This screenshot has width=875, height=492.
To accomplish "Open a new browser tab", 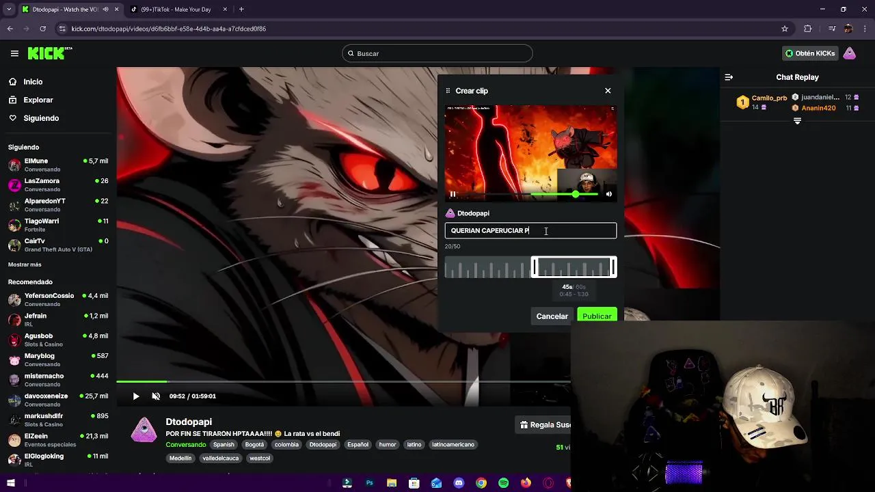I will pos(241,10).
